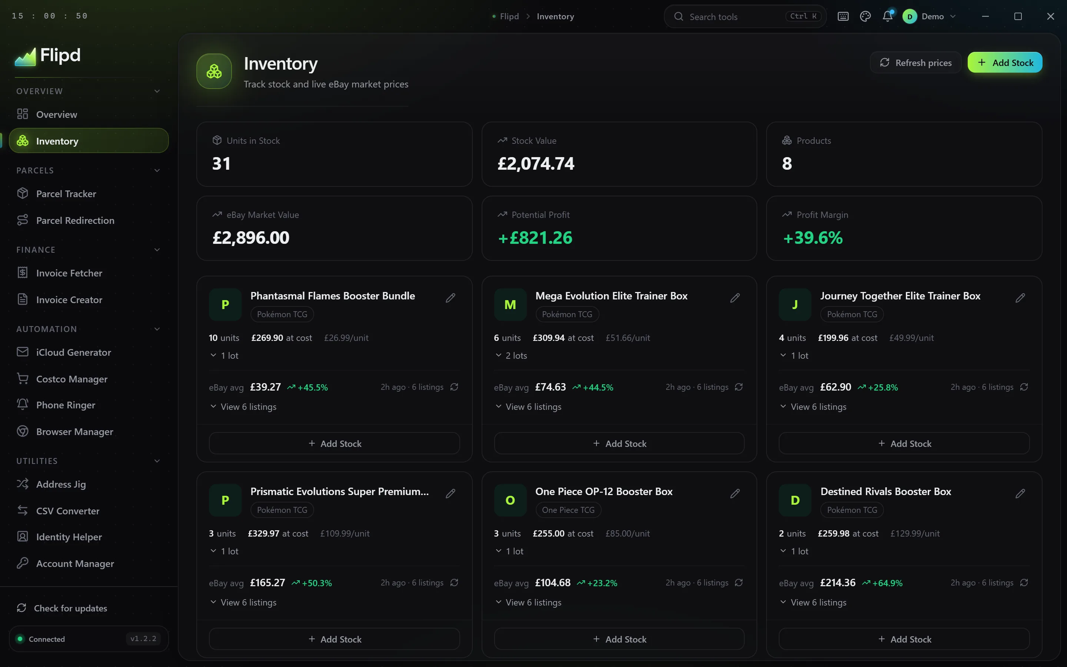Add stock to One Piece OP-12 Booster Box
The width and height of the screenshot is (1067, 667).
619,639
